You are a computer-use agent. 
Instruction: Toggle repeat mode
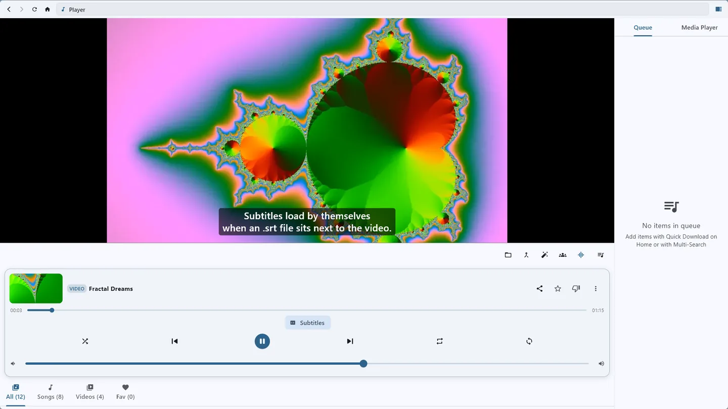[x=439, y=341]
